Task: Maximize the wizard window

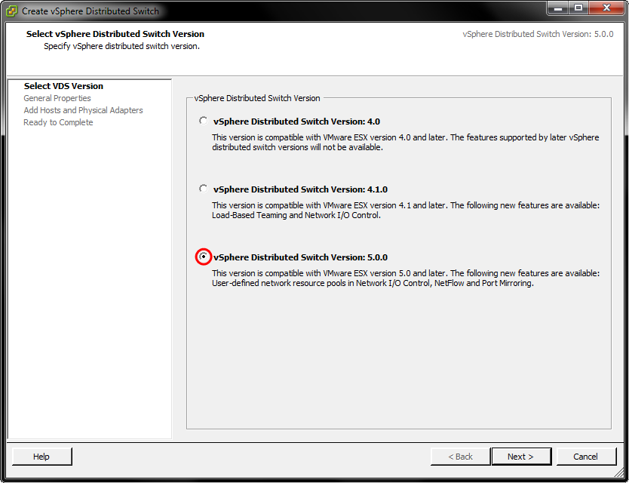Action: pyautogui.click(x=578, y=8)
